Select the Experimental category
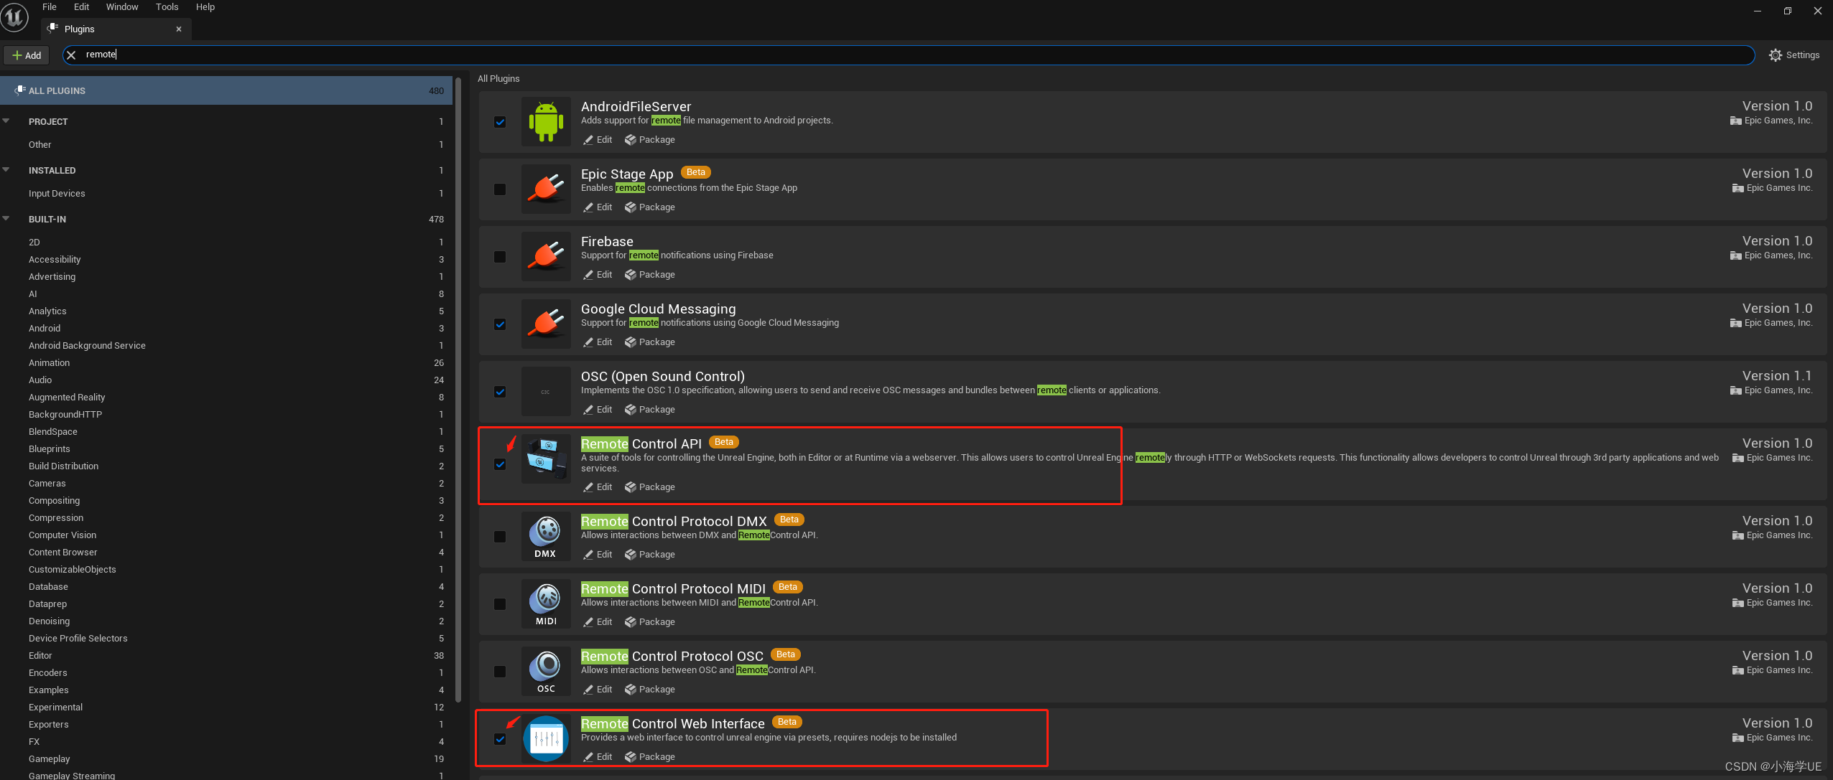The width and height of the screenshot is (1833, 780). coord(226,708)
